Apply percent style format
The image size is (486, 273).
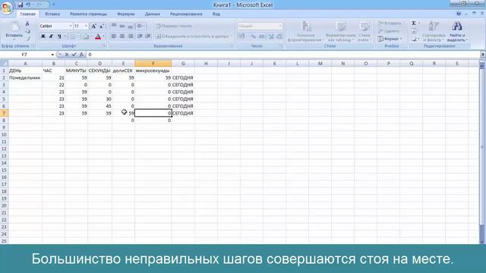(254, 36)
